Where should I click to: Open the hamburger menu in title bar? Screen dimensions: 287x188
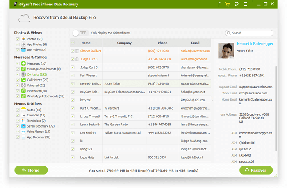click(246, 4)
